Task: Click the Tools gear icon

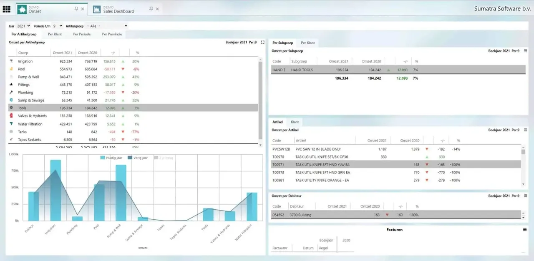Action: tap(11, 108)
